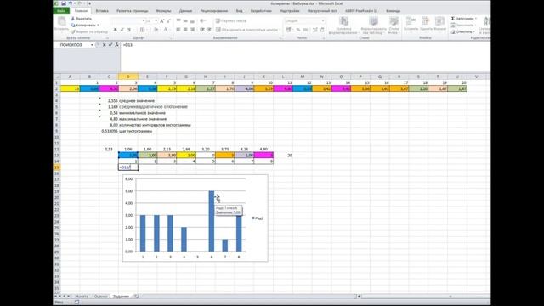The width and height of the screenshot is (544, 306).
Task: Click the increase decimal icon
Action: pos(315,30)
